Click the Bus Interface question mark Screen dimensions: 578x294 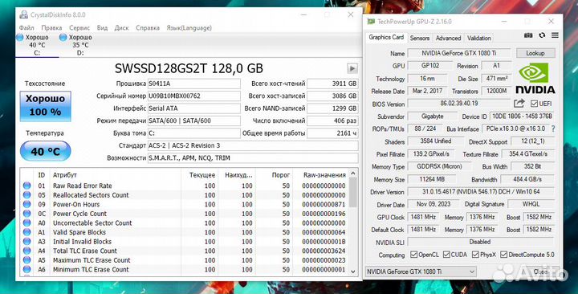[552, 129]
